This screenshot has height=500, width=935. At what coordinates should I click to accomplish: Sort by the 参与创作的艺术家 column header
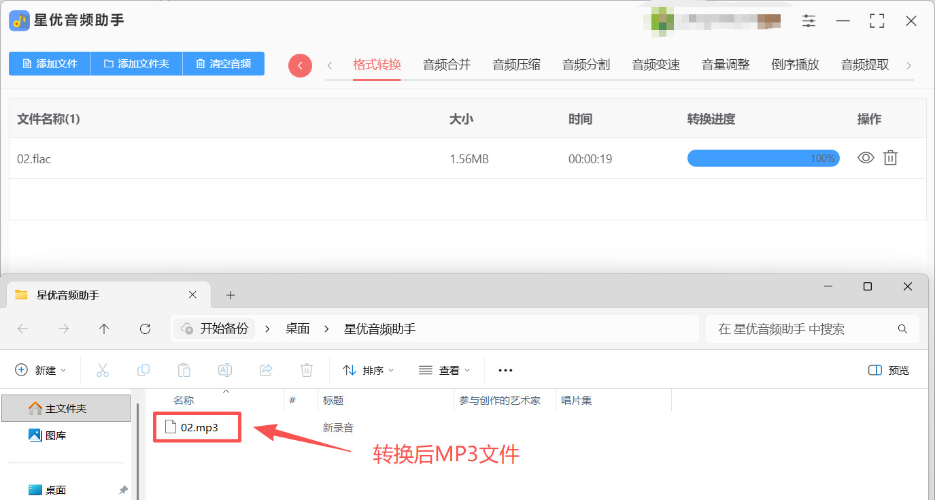(500, 400)
